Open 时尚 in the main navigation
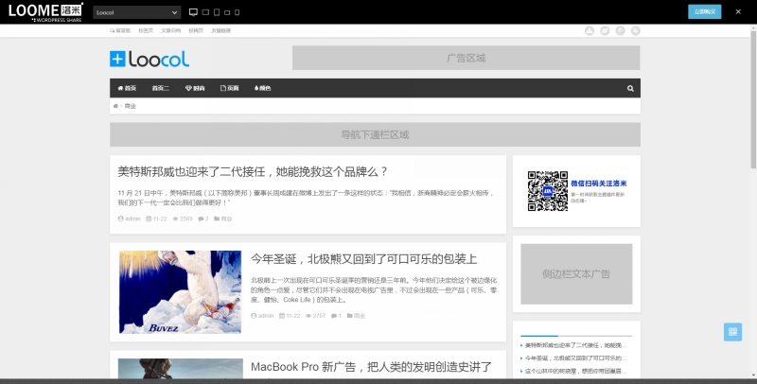This screenshot has width=757, height=384. click(195, 88)
